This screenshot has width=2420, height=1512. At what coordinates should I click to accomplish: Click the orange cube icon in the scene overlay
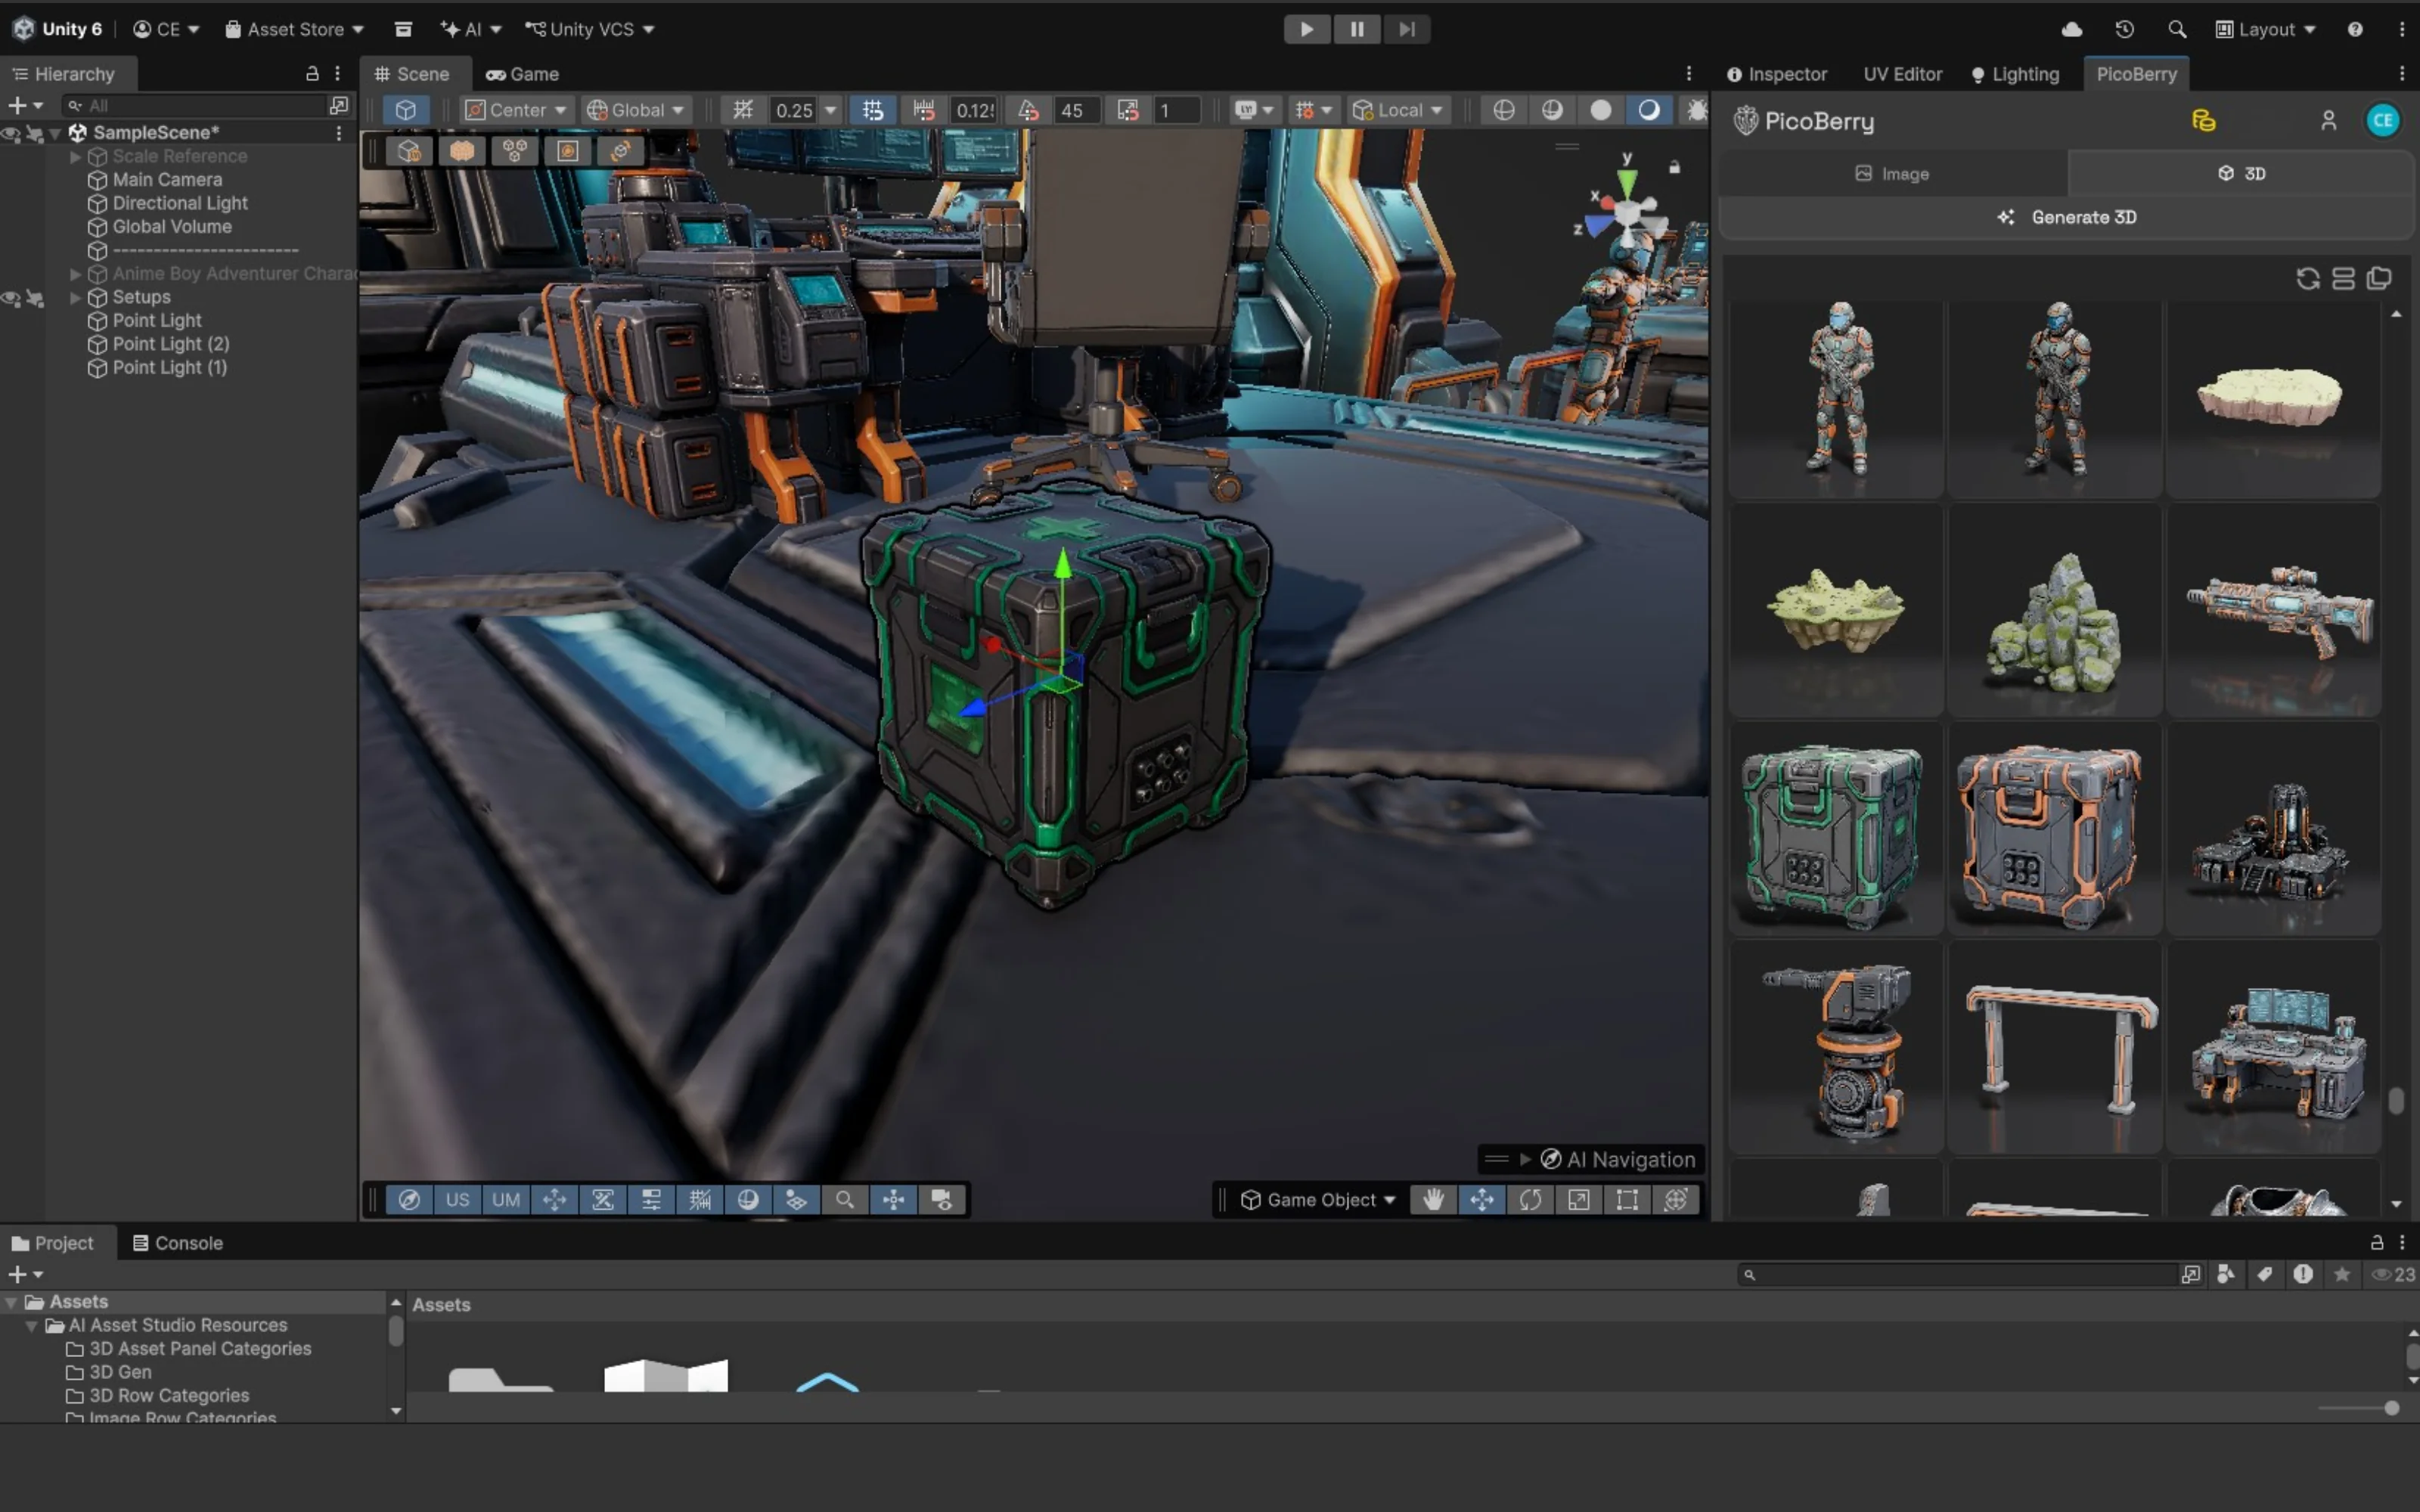tap(461, 151)
